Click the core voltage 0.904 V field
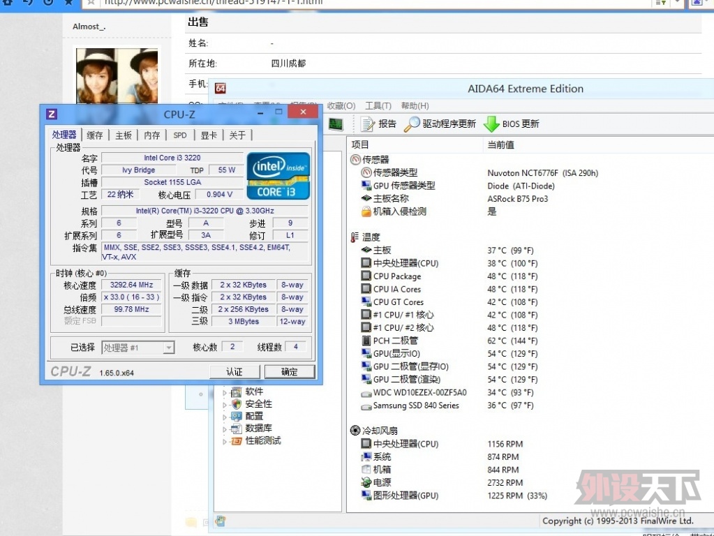Screen dimensions: 714x536 pos(219,195)
